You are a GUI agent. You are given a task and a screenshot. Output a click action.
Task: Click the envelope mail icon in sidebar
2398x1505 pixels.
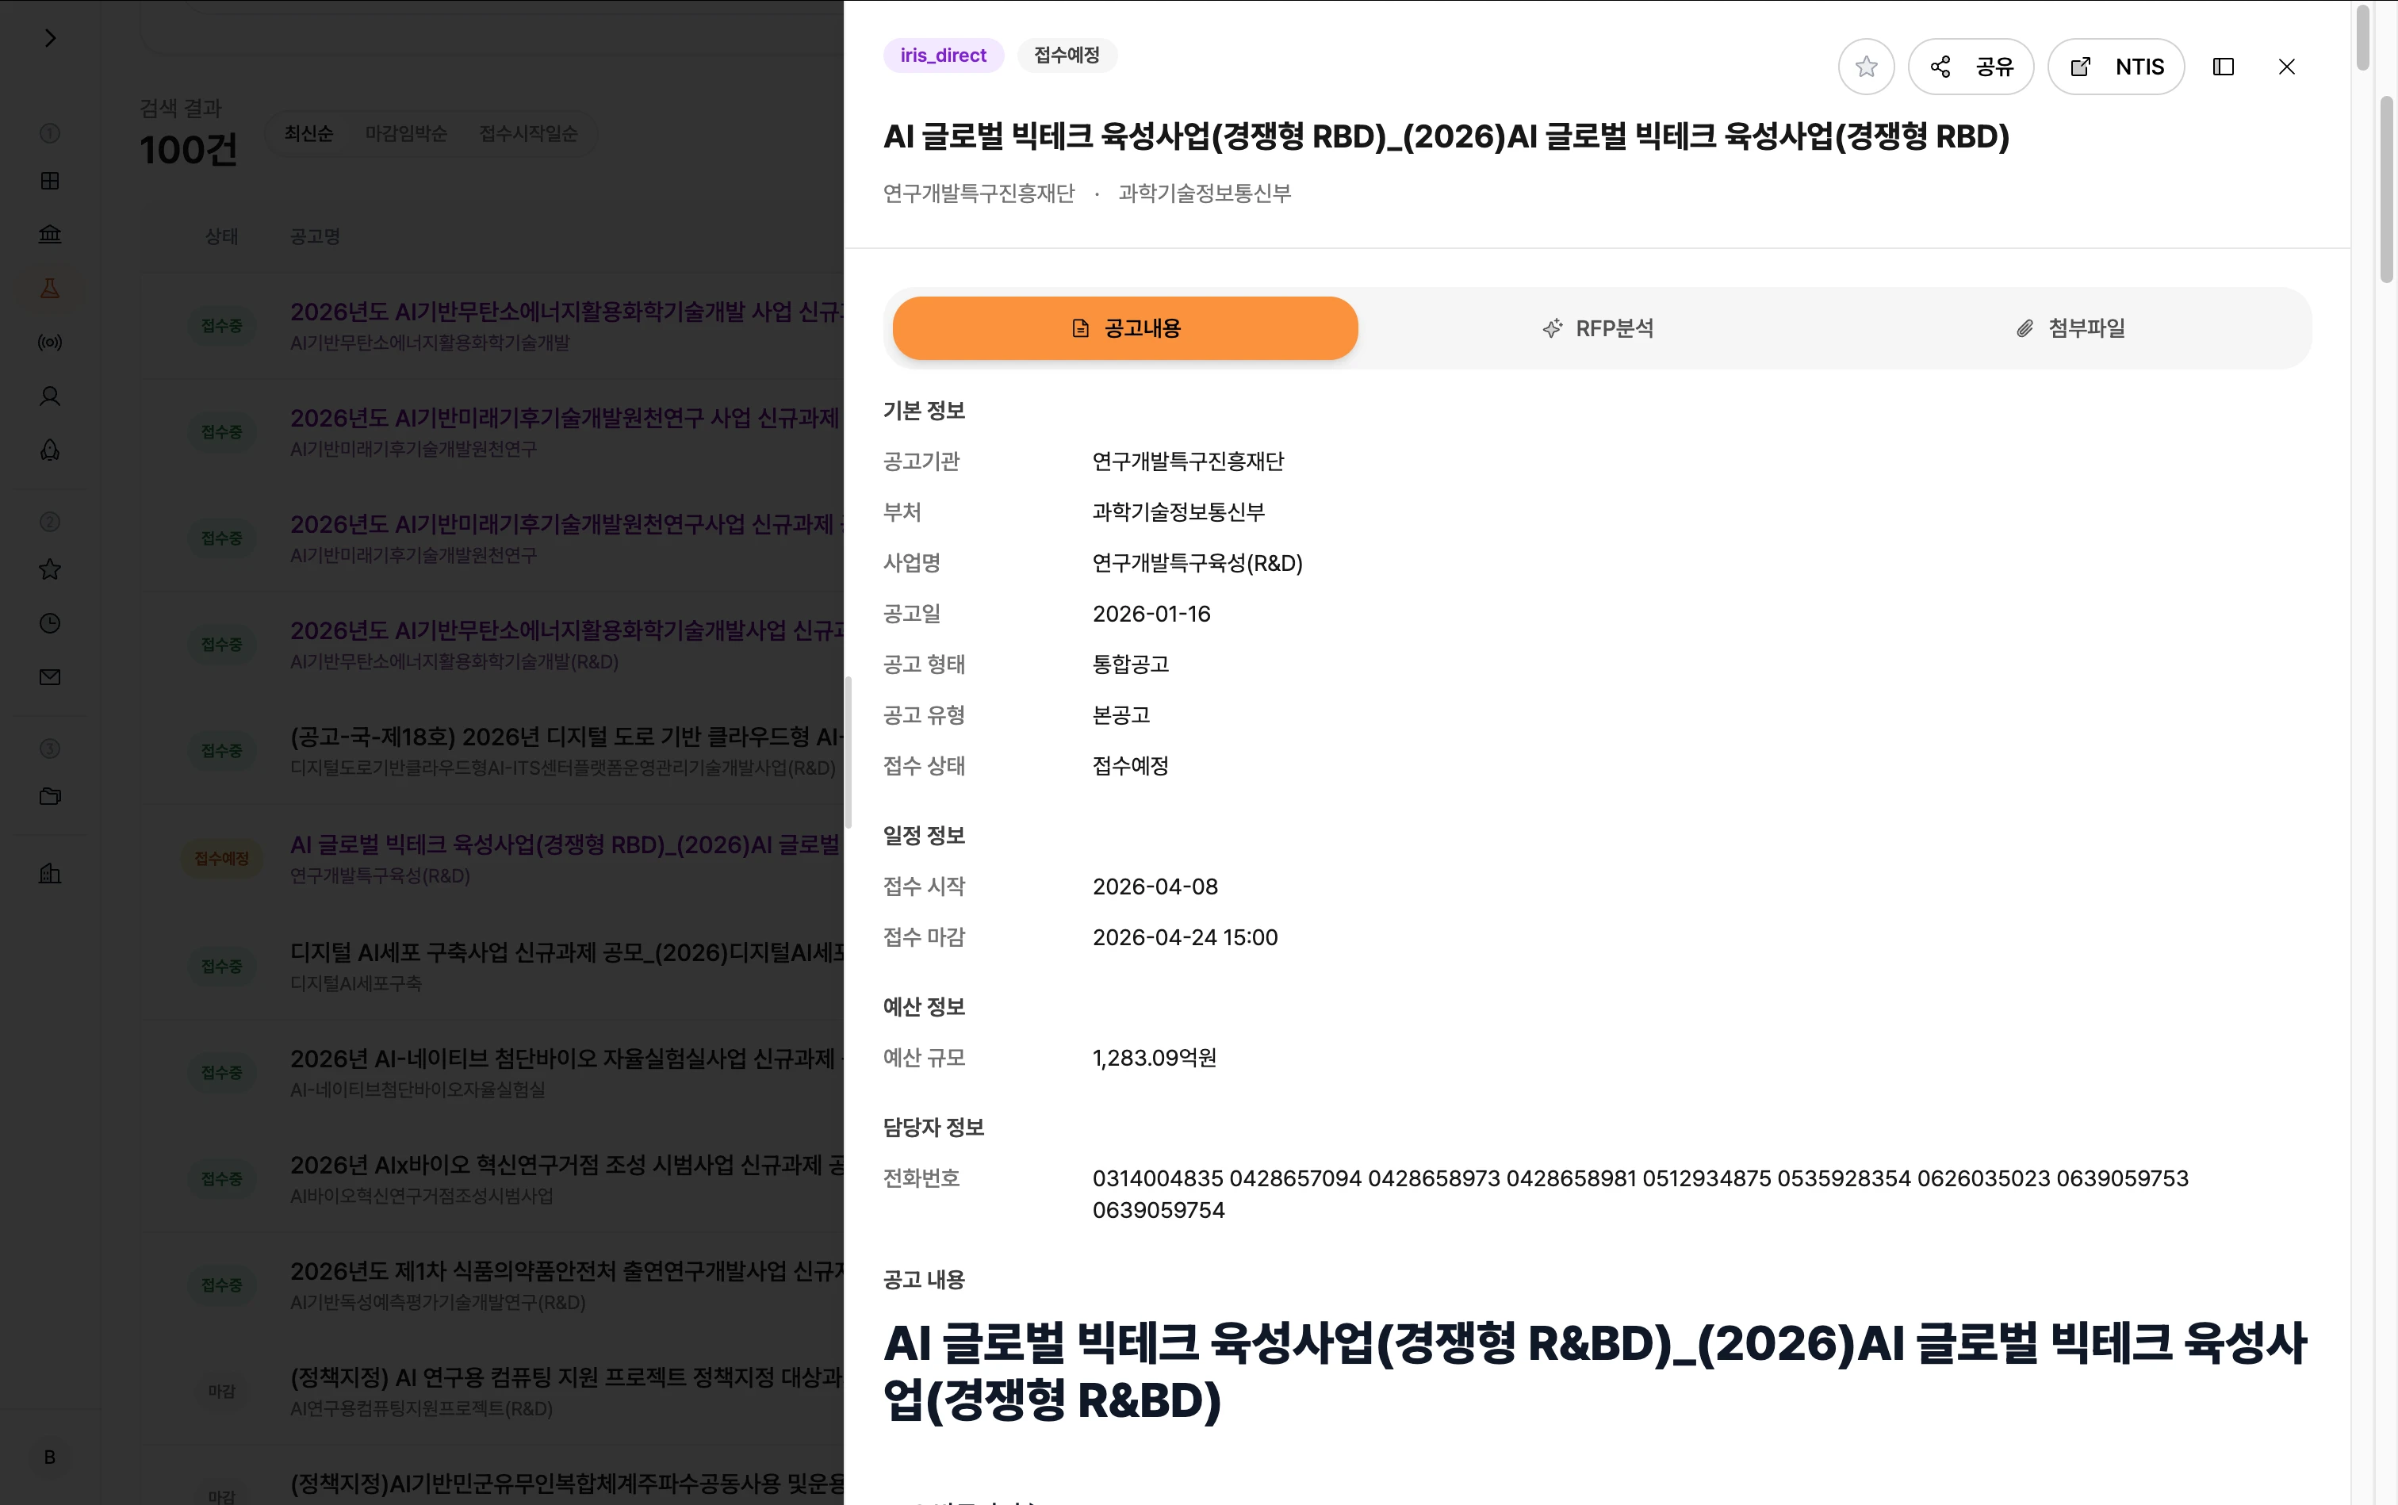[x=50, y=677]
